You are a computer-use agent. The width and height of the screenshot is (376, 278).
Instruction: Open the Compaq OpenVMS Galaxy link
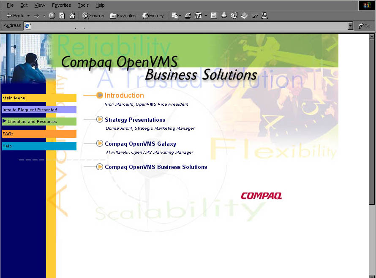(x=141, y=144)
